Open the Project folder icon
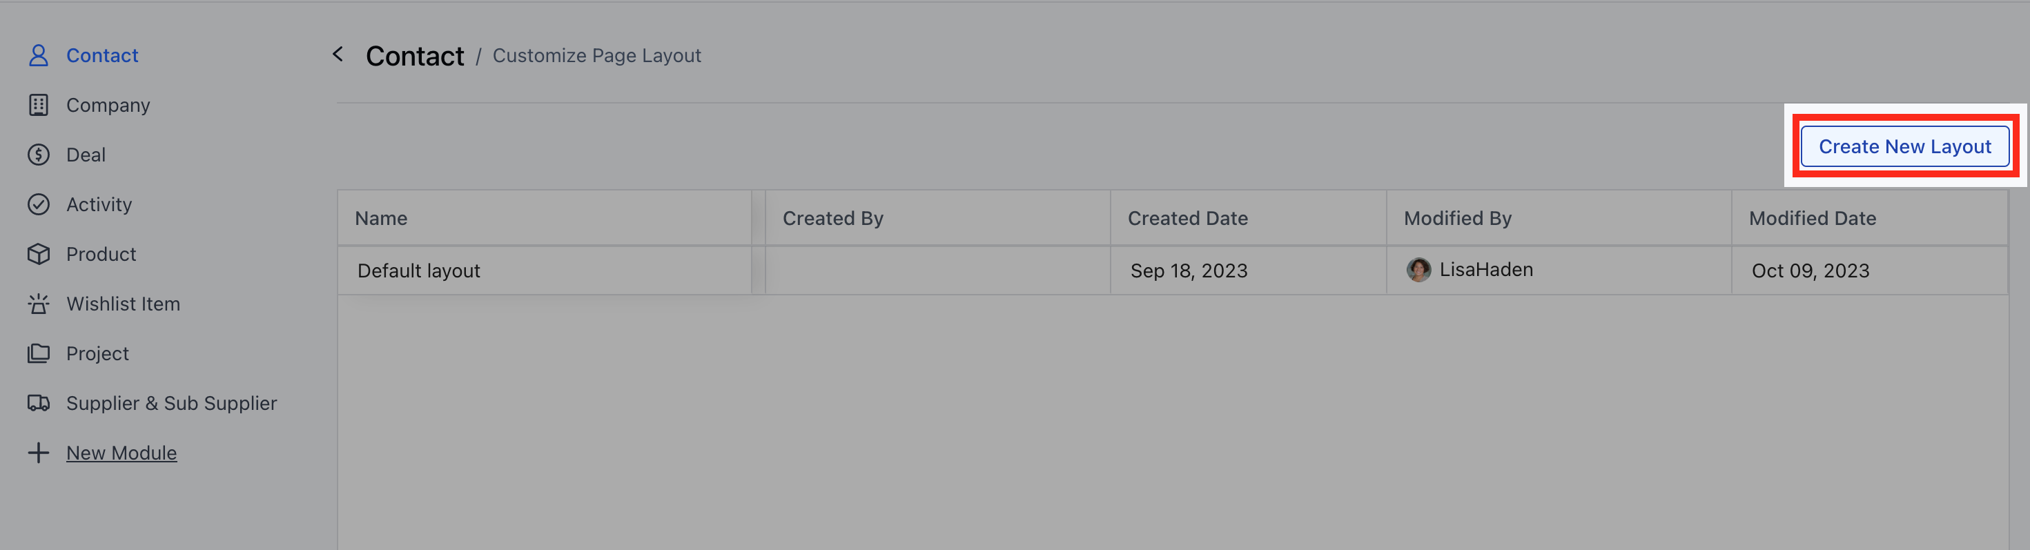This screenshot has width=2030, height=550. pos(39,352)
